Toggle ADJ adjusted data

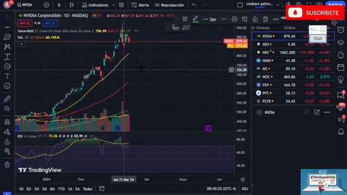click(245, 188)
